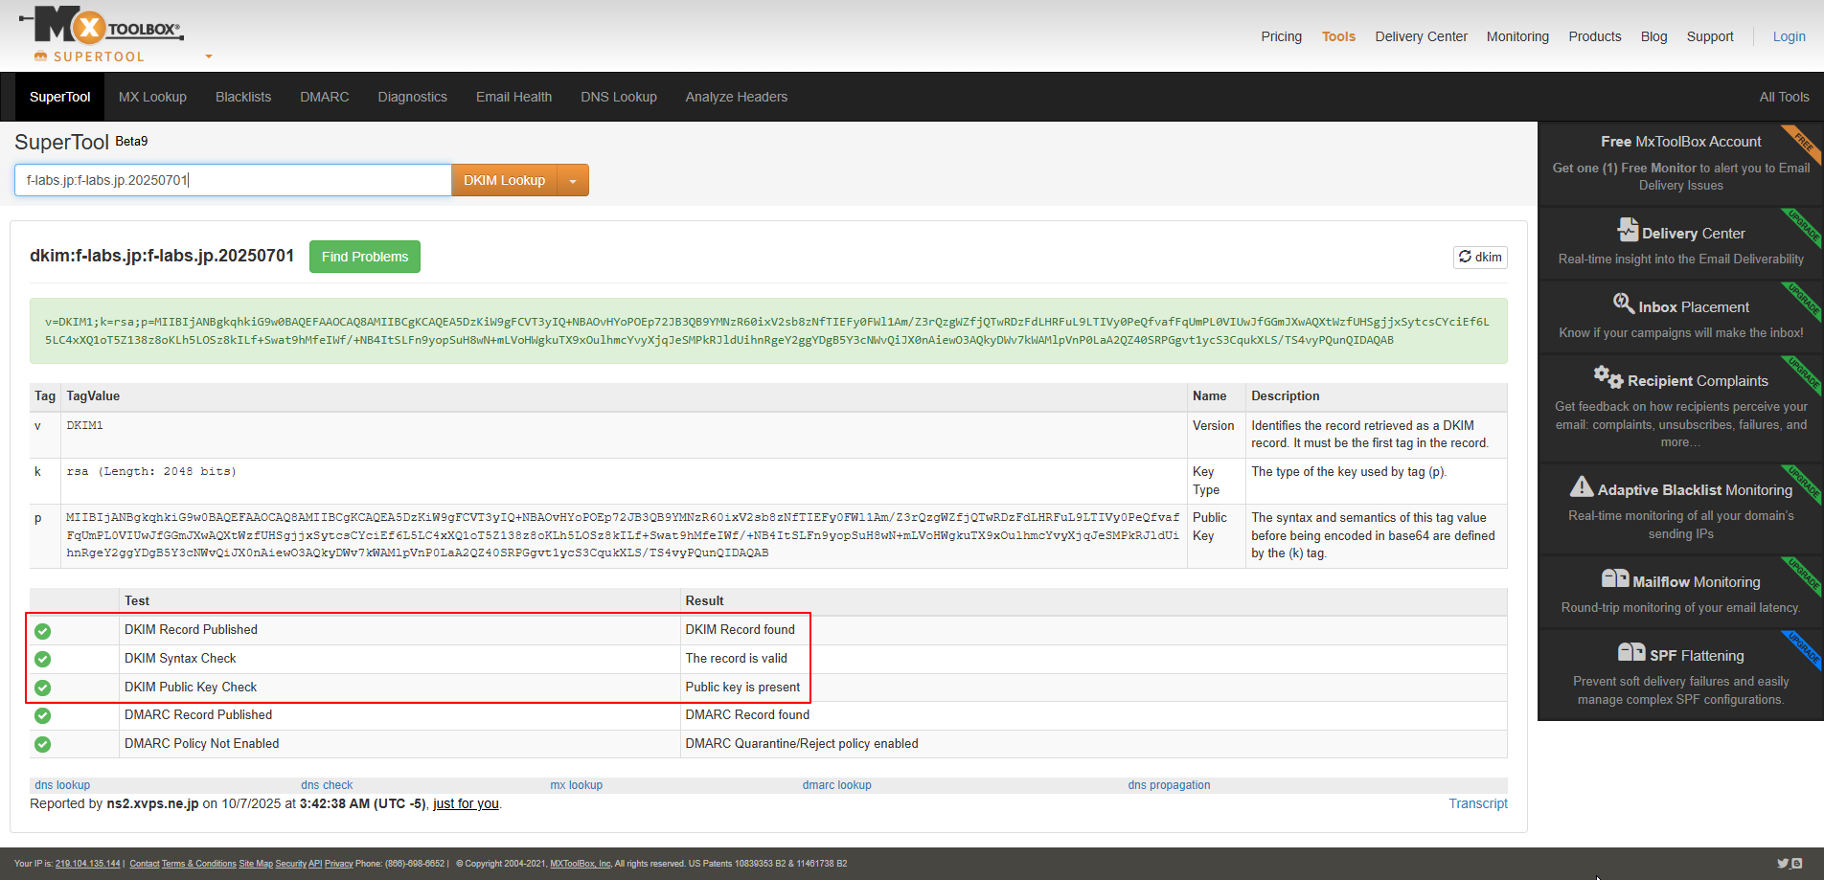1824x880 pixels.
Task: Switch to the MX Lookup tab
Action: 152,97
